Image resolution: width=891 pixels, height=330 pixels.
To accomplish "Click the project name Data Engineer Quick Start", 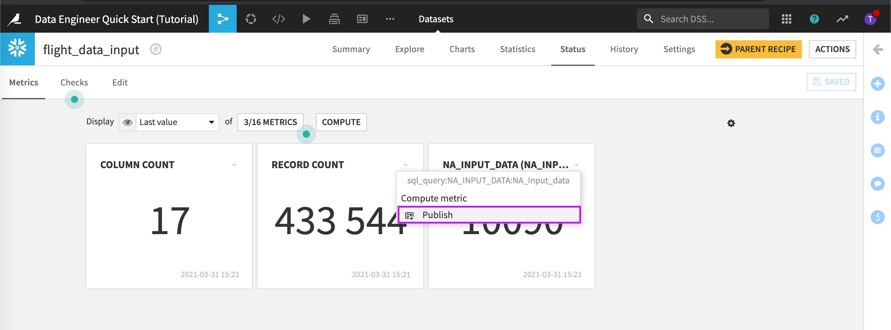I will 117,19.
